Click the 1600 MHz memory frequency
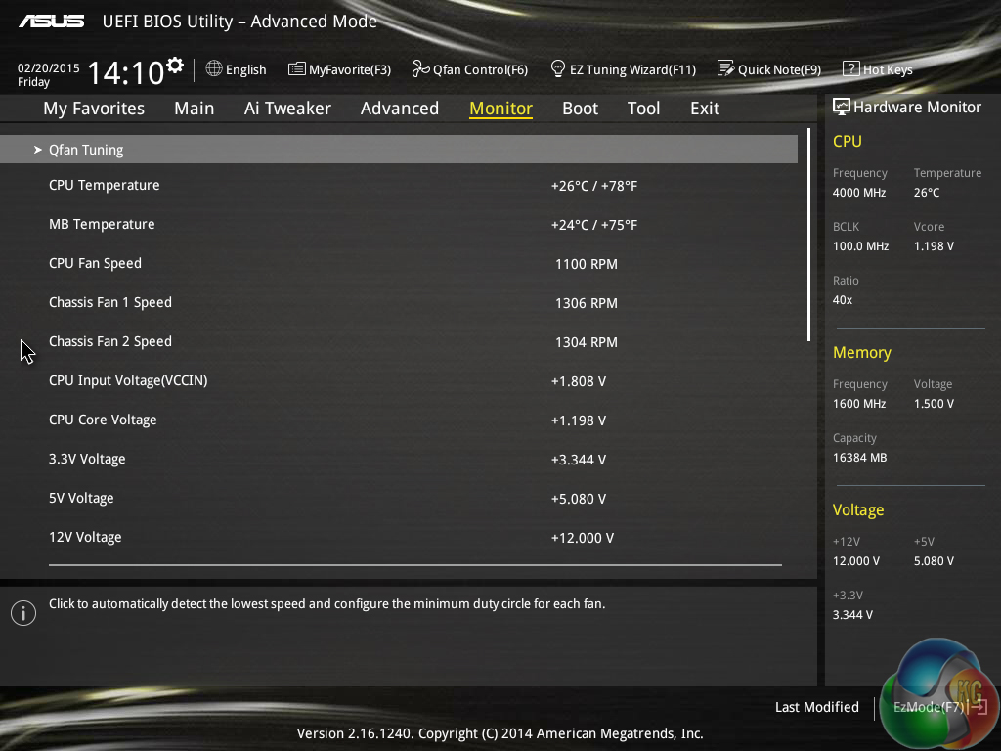 [859, 404]
